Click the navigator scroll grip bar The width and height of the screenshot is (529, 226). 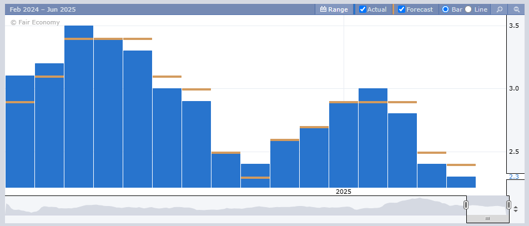pos(487,218)
